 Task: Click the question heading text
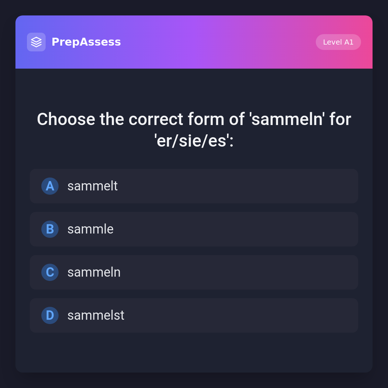[194, 119]
